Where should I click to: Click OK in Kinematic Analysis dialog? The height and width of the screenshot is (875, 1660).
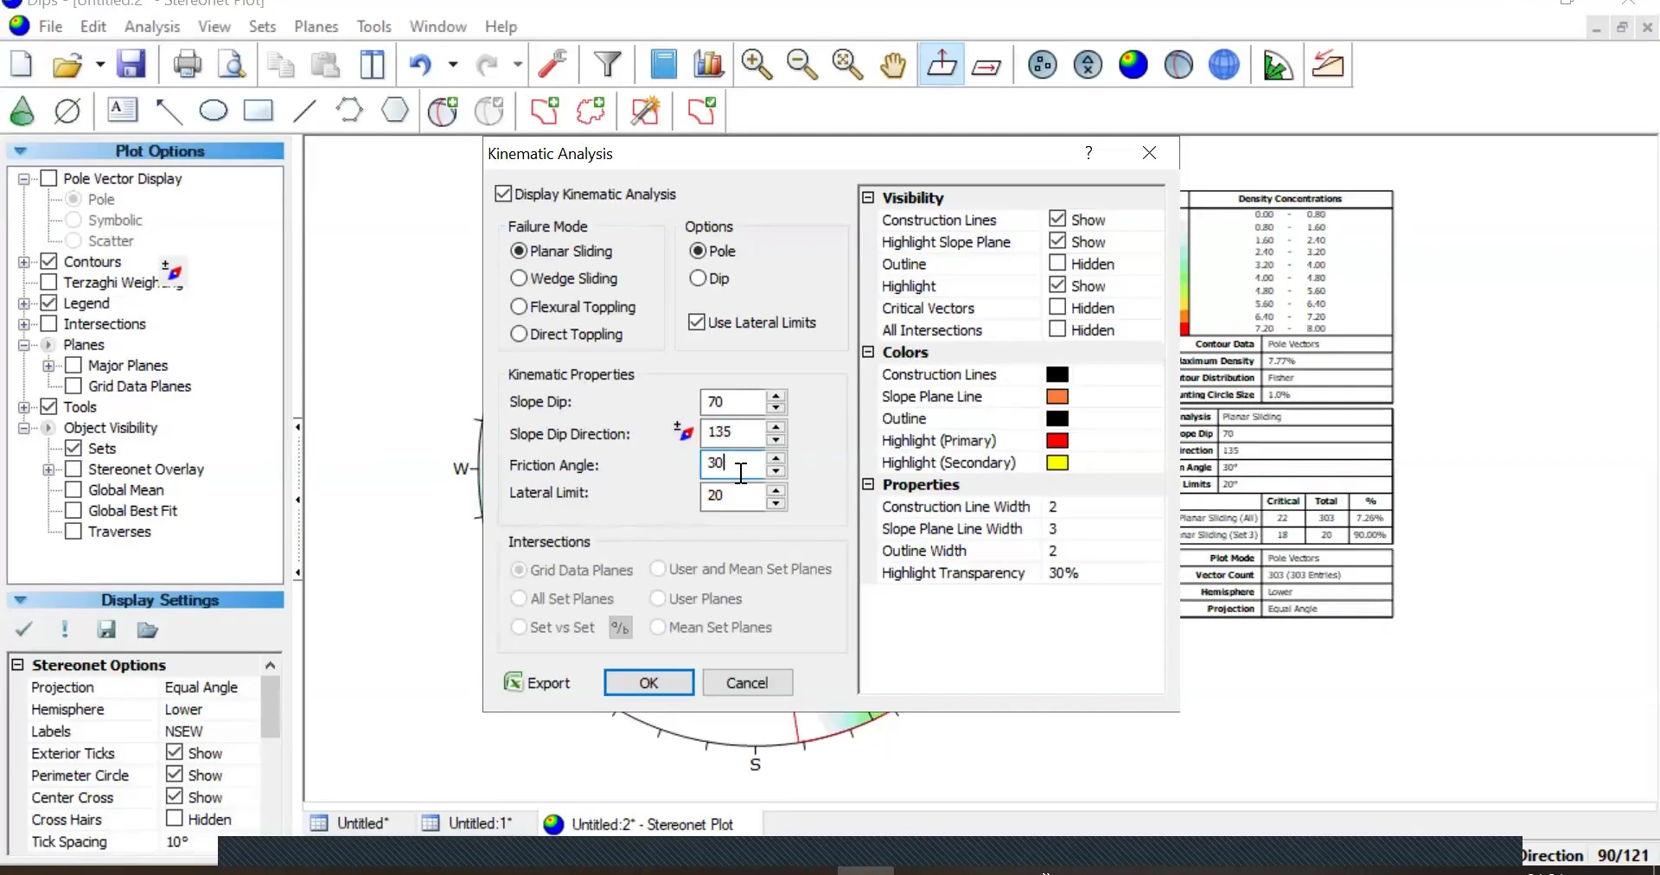[648, 682]
